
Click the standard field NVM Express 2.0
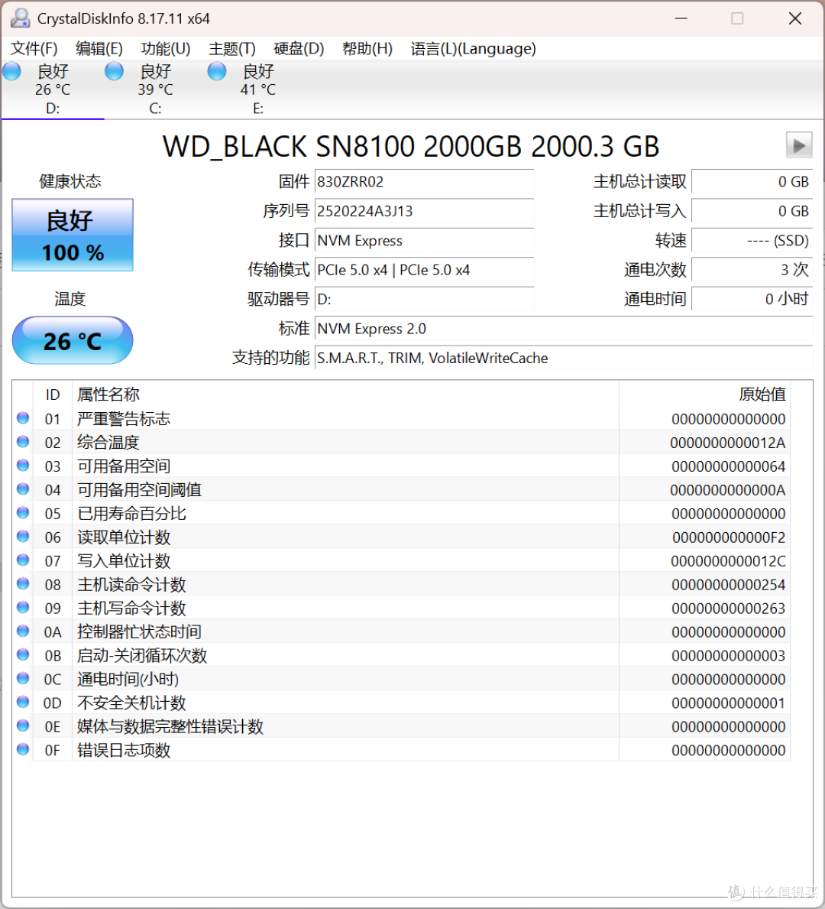pos(564,329)
